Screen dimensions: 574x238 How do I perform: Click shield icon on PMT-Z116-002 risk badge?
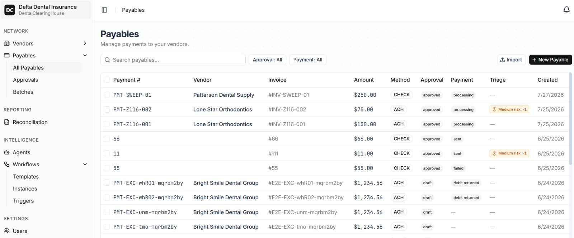pos(494,110)
